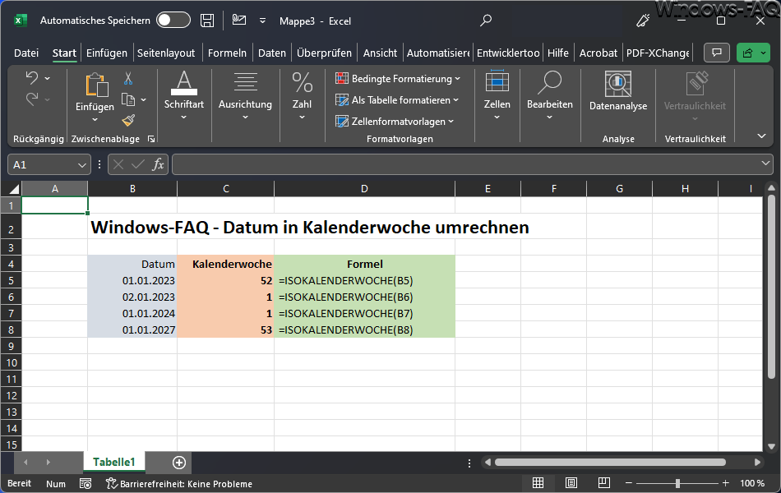This screenshot has width=781, height=493.
Task: Click the copy icon
Action: point(128,99)
